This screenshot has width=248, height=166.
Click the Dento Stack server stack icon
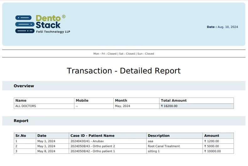point(24,24)
